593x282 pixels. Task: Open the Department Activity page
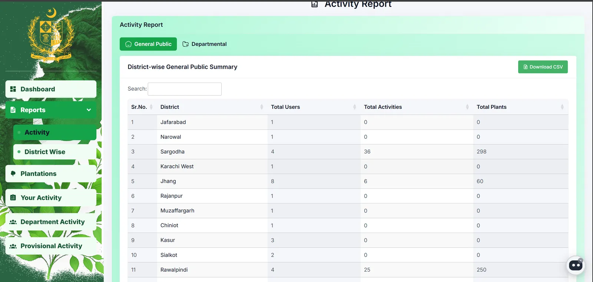(x=51, y=222)
